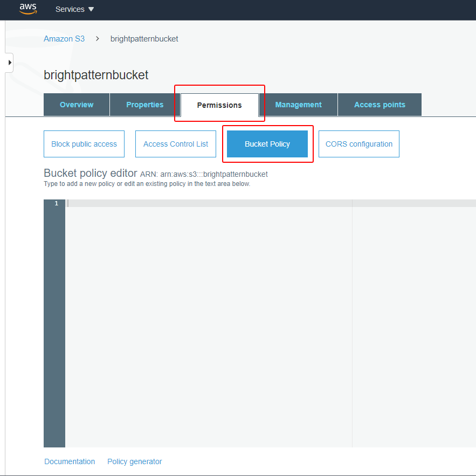This screenshot has height=476, width=476.
Task: Select the Permissions tab
Action: coord(219,105)
